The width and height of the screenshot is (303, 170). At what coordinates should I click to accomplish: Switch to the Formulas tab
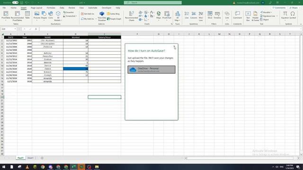(51, 8)
